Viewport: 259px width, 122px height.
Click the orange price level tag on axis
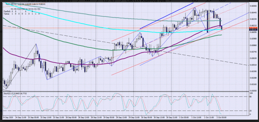(253, 28)
